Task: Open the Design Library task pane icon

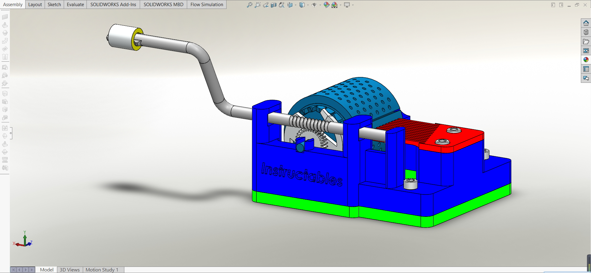Action: click(x=586, y=32)
